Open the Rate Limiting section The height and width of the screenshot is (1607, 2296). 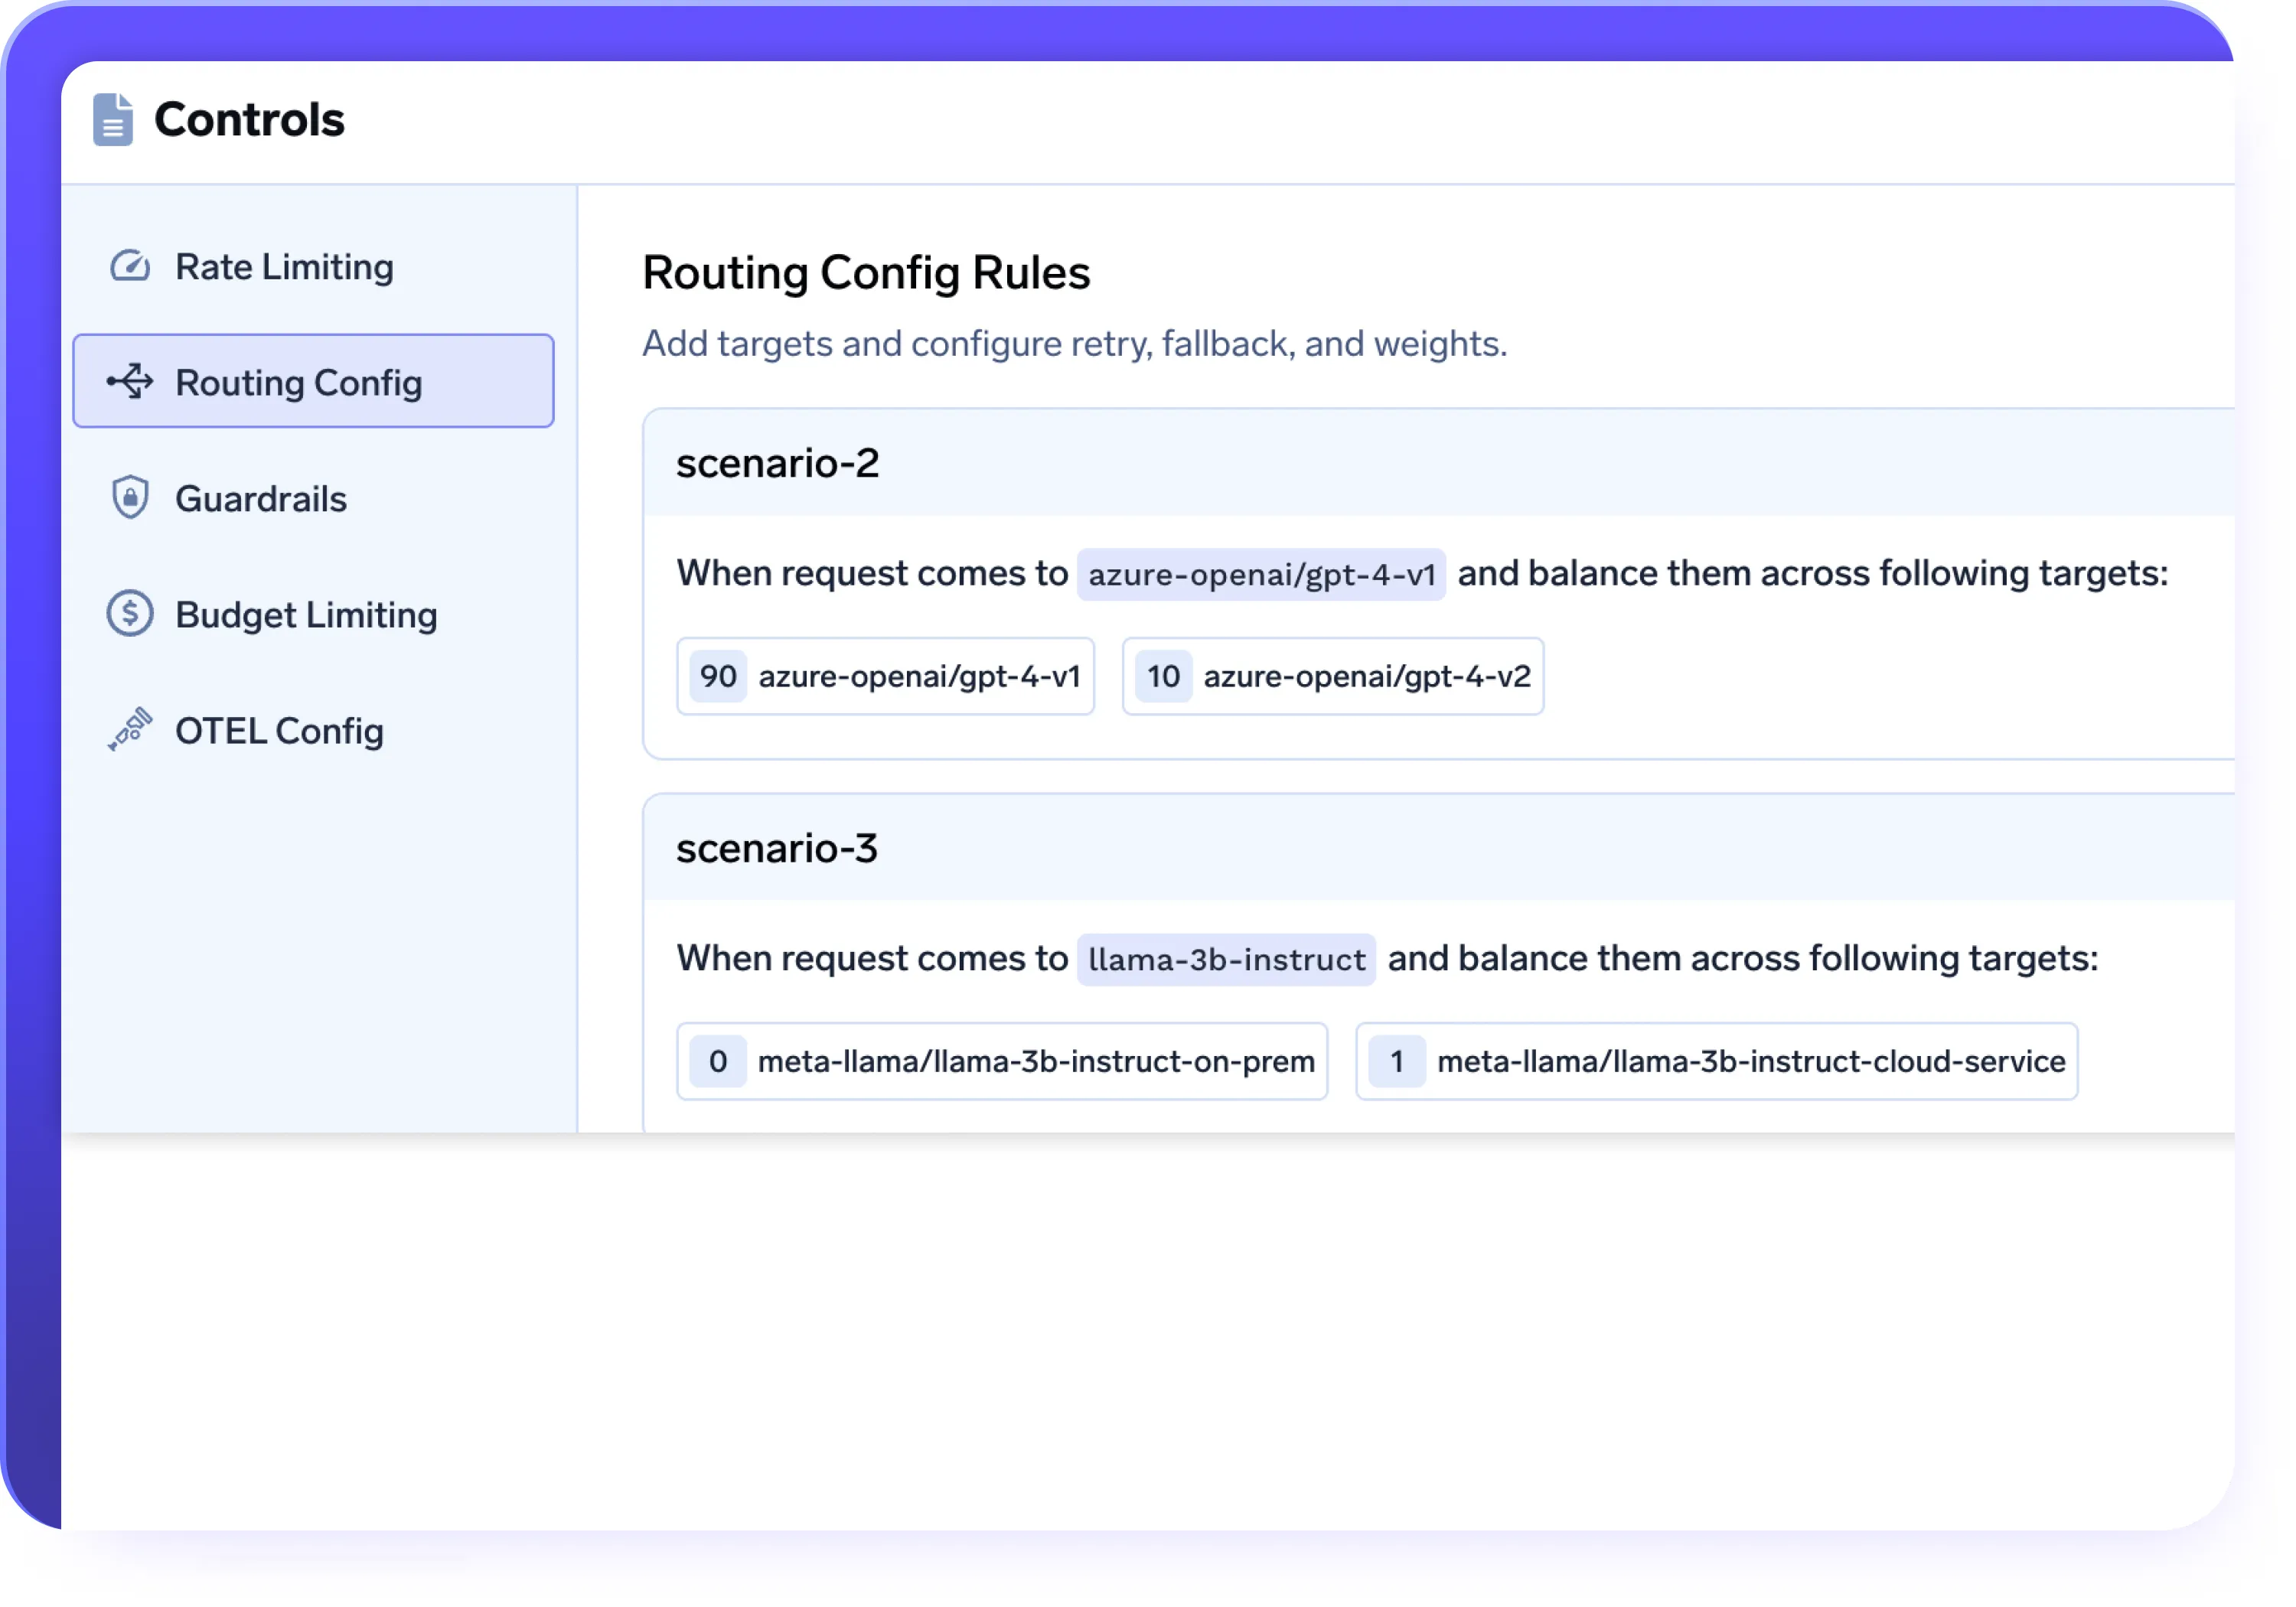[x=284, y=267]
